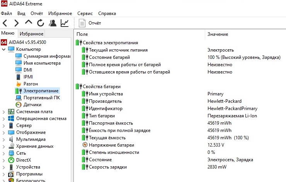The width and height of the screenshot is (286, 182).
Task: Open the Файл menu
Action: point(7,13)
